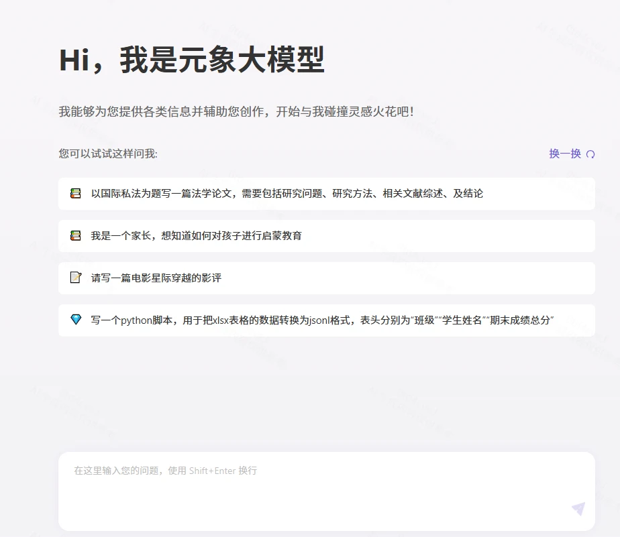Click the subtitle 我能够为您提供各类信息
Viewport: 620px width, 537px height.
(x=236, y=111)
